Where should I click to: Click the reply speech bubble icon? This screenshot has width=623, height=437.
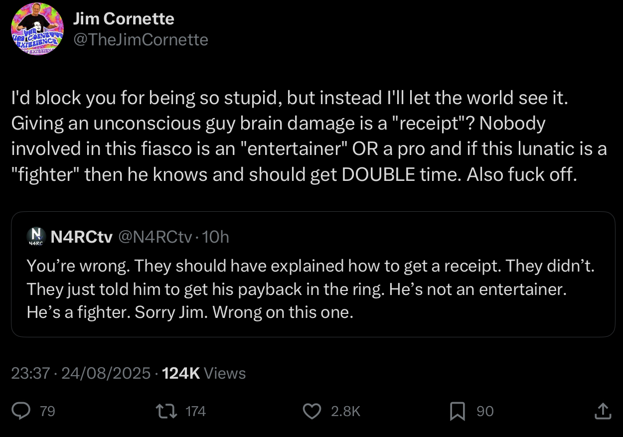(x=22, y=411)
